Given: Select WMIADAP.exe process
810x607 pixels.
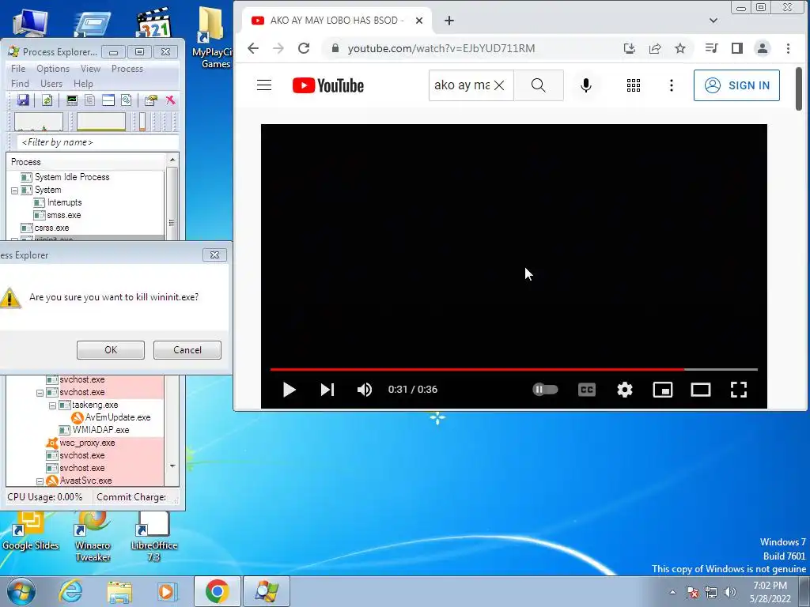Looking at the screenshot, I should pyautogui.click(x=100, y=430).
